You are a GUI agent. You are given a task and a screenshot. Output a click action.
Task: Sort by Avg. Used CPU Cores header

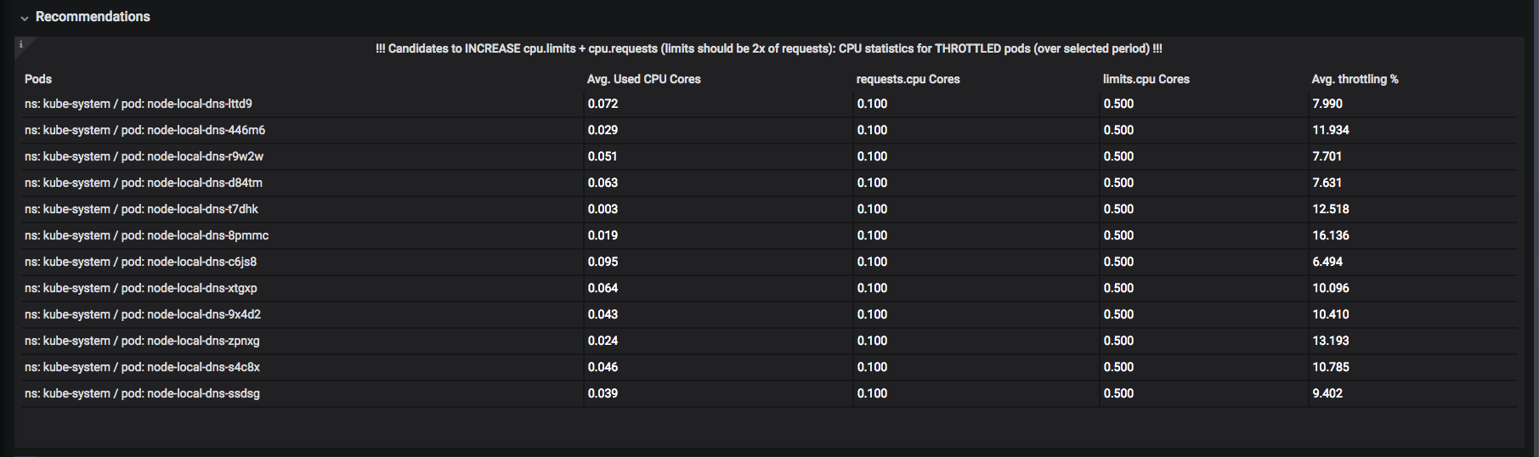click(643, 79)
